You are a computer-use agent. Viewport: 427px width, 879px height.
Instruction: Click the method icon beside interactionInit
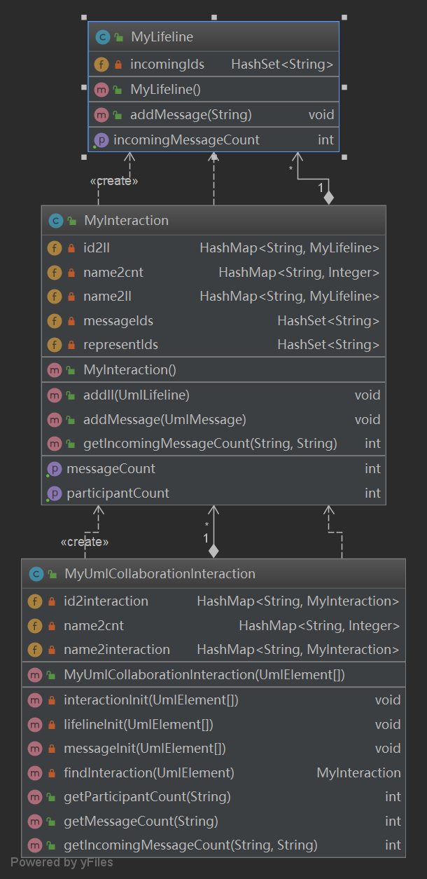(x=34, y=700)
